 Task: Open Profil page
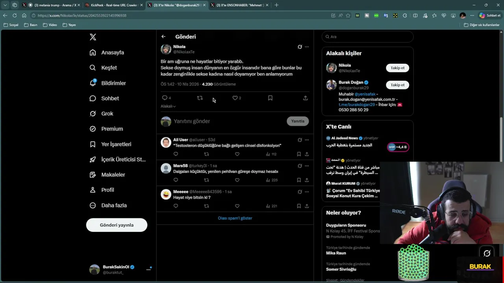click(x=102, y=190)
